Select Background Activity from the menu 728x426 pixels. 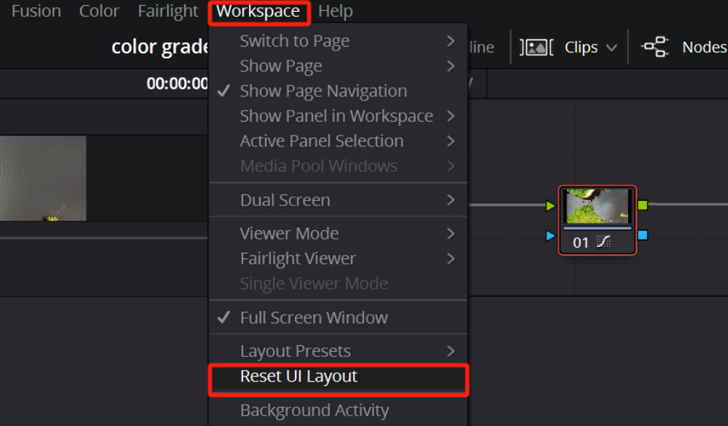(x=314, y=409)
